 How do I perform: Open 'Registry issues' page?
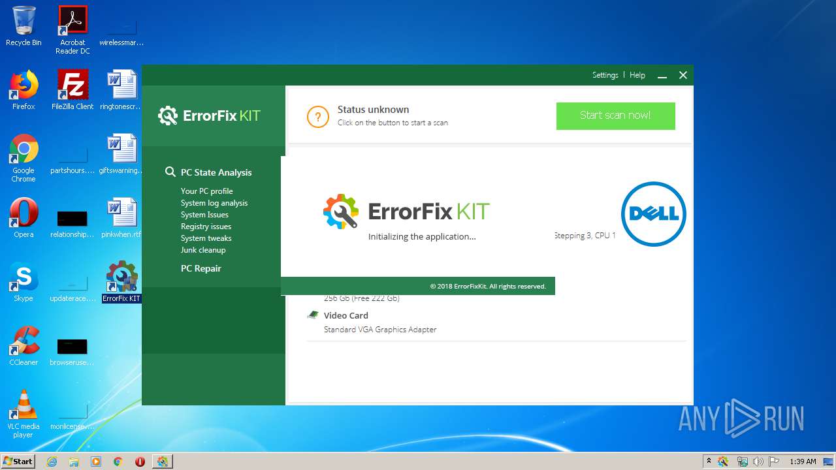click(x=206, y=227)
